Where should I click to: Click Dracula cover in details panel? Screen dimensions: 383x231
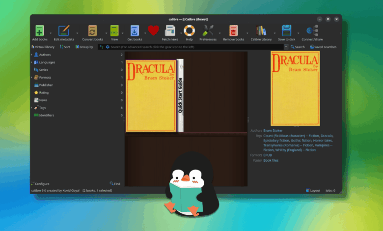click(295, 88)
